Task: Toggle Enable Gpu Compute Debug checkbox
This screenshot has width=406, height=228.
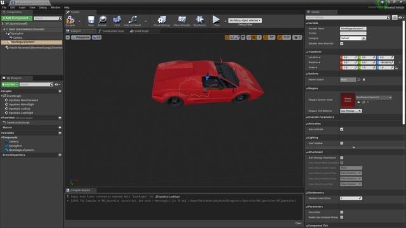Action: (341, 217)
